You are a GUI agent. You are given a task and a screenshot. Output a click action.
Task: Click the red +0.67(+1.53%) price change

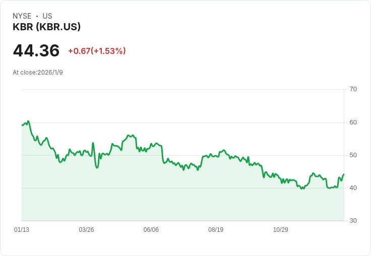(x=97, y=51)
